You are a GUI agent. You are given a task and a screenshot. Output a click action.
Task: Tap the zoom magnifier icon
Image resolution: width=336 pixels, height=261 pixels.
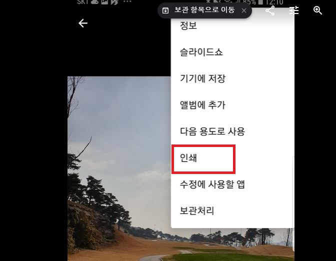pos(317,10)
